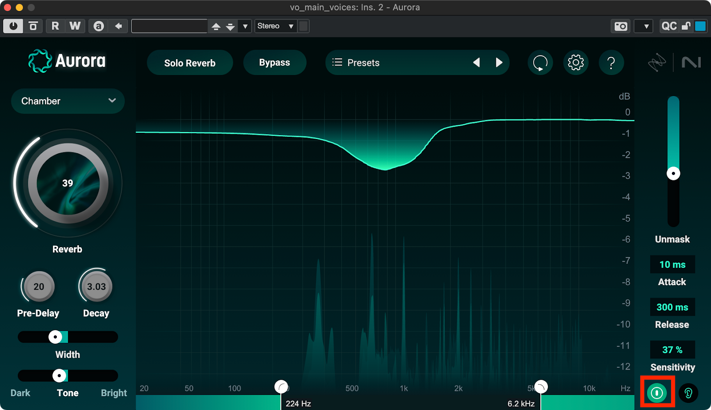Toggle the QC lock icon
711x410 pixels.
686,26
